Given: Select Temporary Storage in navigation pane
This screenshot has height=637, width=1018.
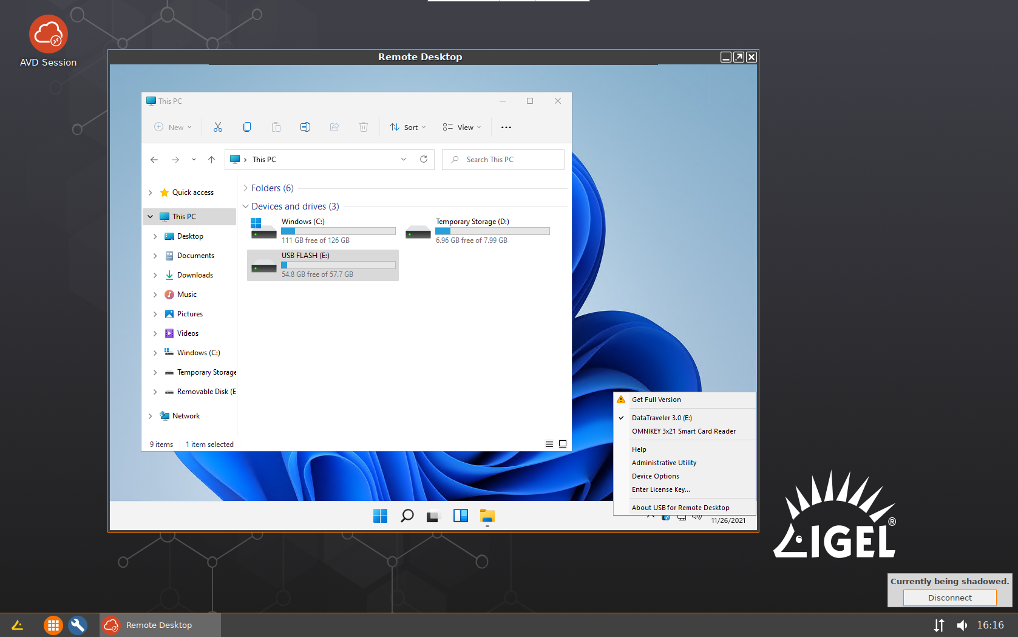Looking at the screenshot, I should [200, 372].
